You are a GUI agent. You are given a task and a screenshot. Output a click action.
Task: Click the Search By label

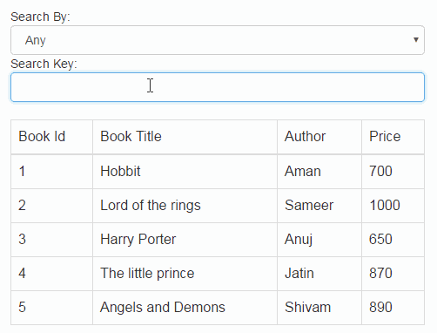pyautogui.click(x=40, y=17)
